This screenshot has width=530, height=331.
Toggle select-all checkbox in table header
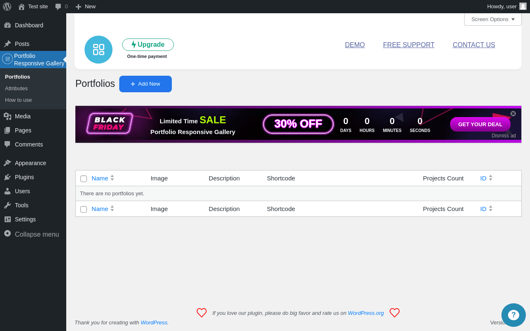(x=84, y=179)
